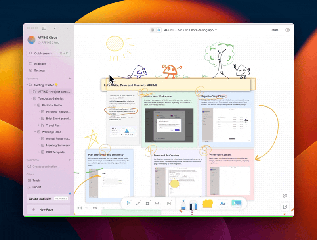Open the AFFiNE Cloud workspace switcher
This screenshot has width=317, height=240.
point(48,40)
